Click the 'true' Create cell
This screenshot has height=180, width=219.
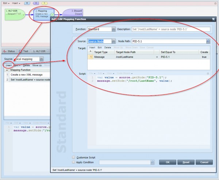204,57
